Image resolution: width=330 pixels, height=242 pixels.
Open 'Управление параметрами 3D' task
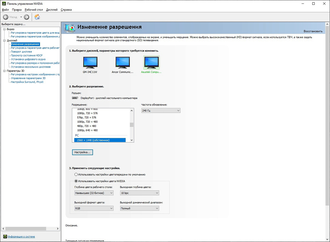point(28,78)
